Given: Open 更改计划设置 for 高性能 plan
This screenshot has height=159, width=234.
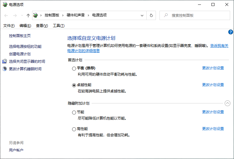Looking at the screenshot, I should pyautogui.click(x=213, y=129).
